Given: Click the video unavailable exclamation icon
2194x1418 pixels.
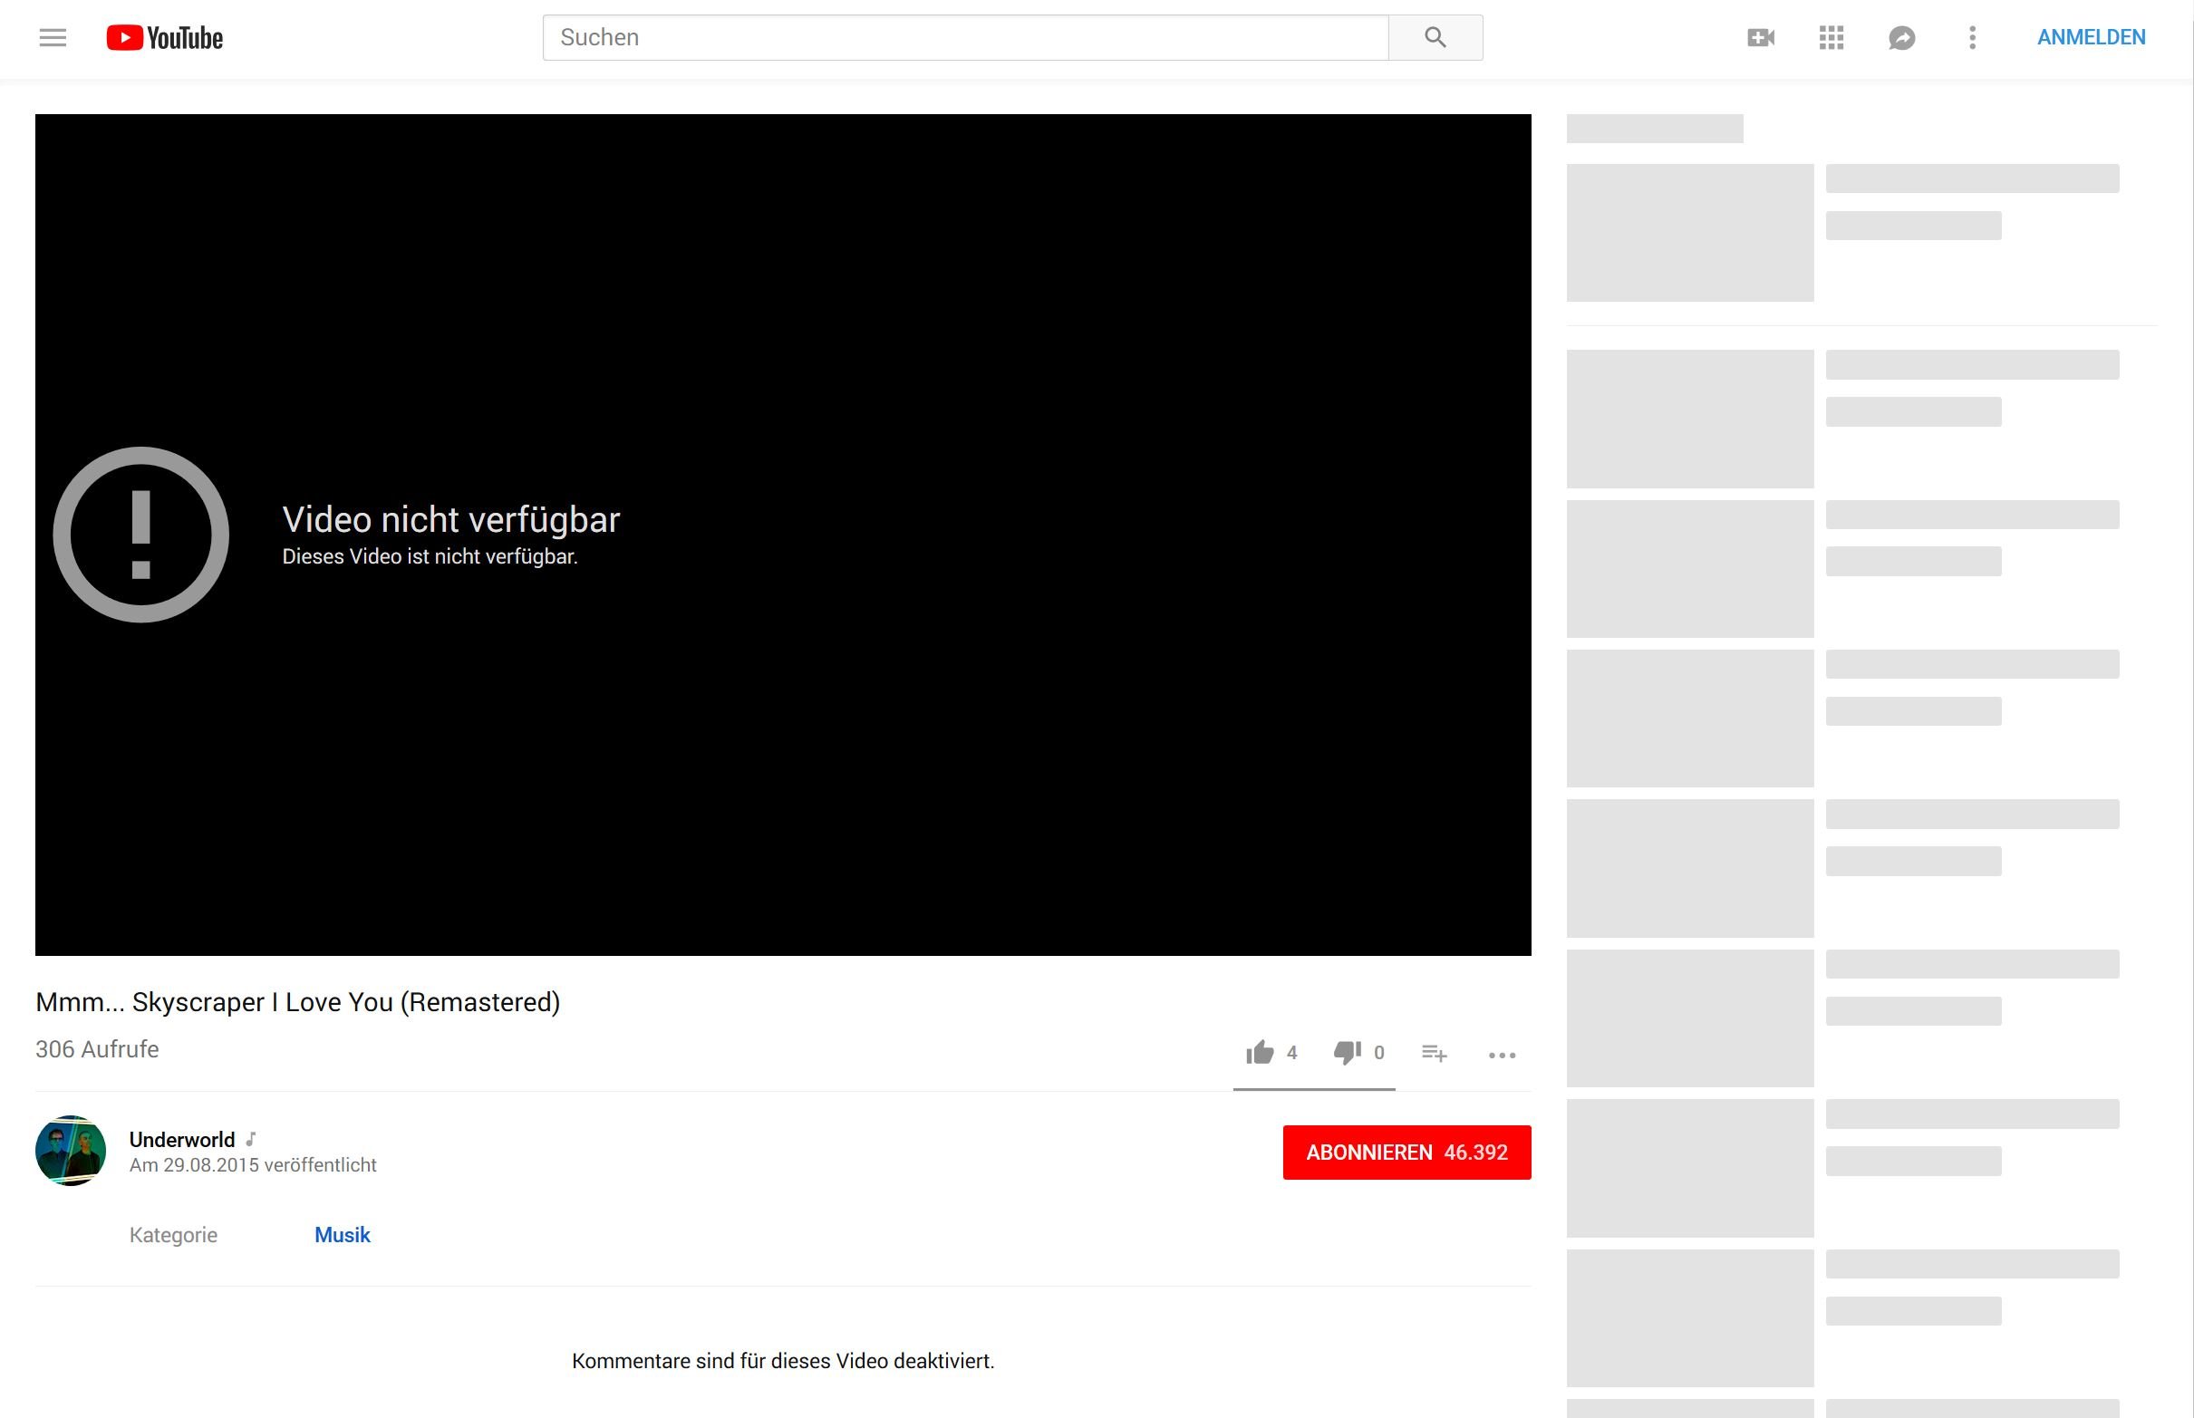Looking at the screenshot, I should coord(140,535).
